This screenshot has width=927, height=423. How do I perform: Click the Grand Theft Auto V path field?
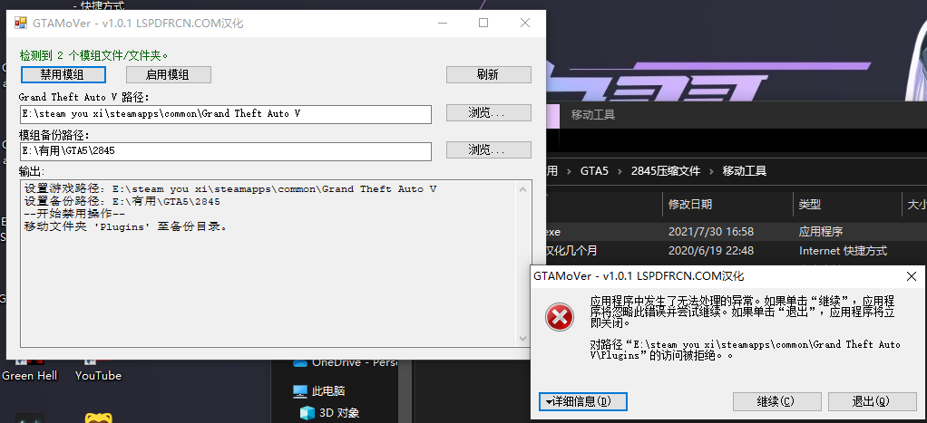(x=225, y=114)
